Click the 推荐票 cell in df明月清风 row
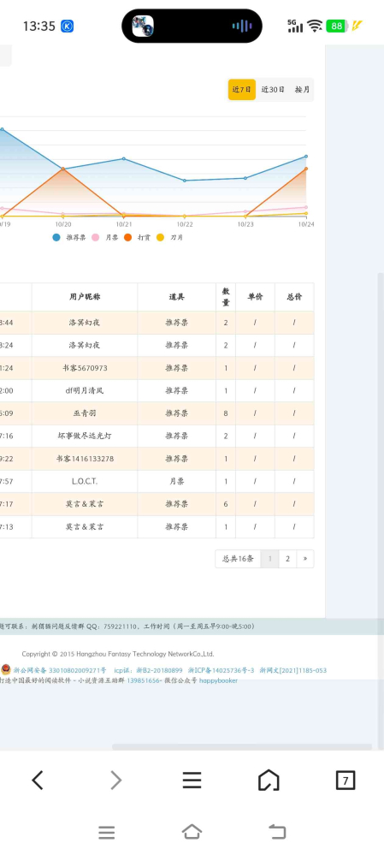Screen dimensions: 384x855 (176, 390)
